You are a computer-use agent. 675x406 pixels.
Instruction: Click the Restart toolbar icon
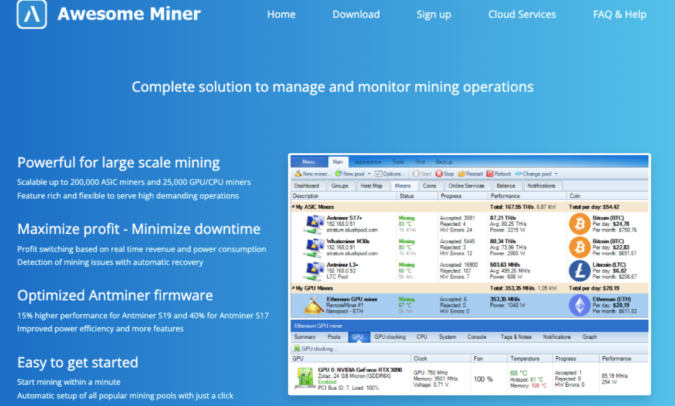461,173
